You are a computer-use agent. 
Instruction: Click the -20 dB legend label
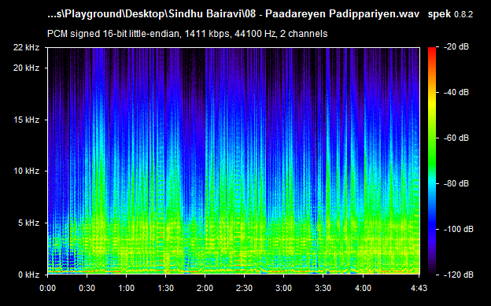point(456,47)
